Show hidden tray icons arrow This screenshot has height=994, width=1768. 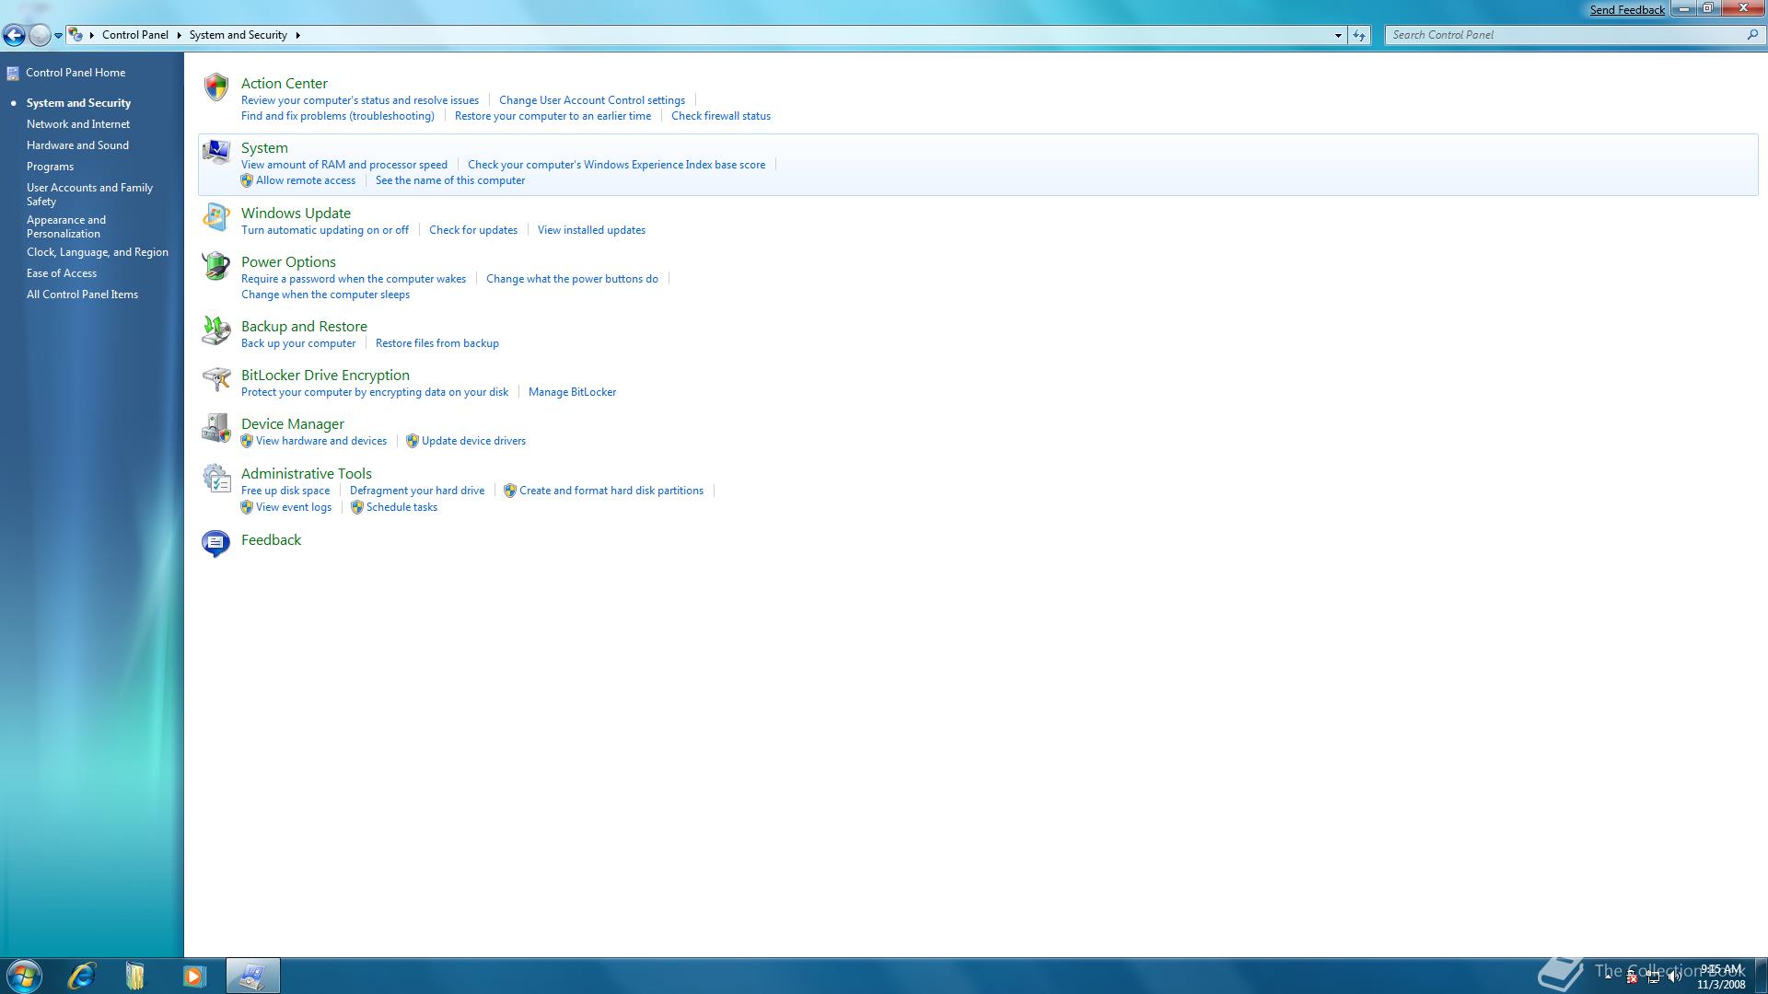[x=1609, y=977]
